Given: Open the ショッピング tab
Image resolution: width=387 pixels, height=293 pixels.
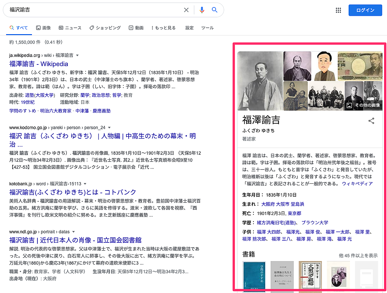Looking at the screenshot, I should [x=105, y=28].
